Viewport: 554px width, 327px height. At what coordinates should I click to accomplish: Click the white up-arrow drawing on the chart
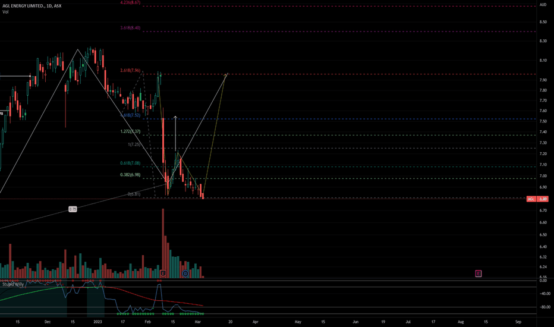175,133
